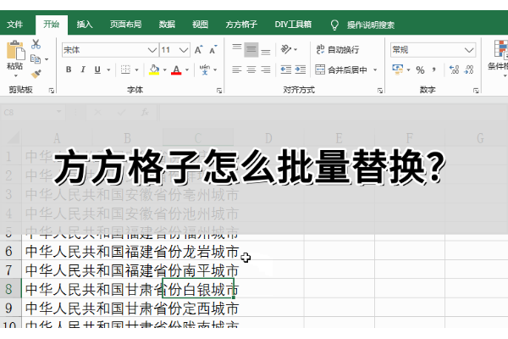This screenshot has height=339, width=508.
Task: Toggle bold formatting
Action: point(69,69)
